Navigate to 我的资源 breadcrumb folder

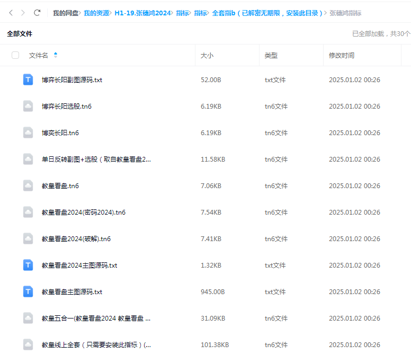click(96, 13)
